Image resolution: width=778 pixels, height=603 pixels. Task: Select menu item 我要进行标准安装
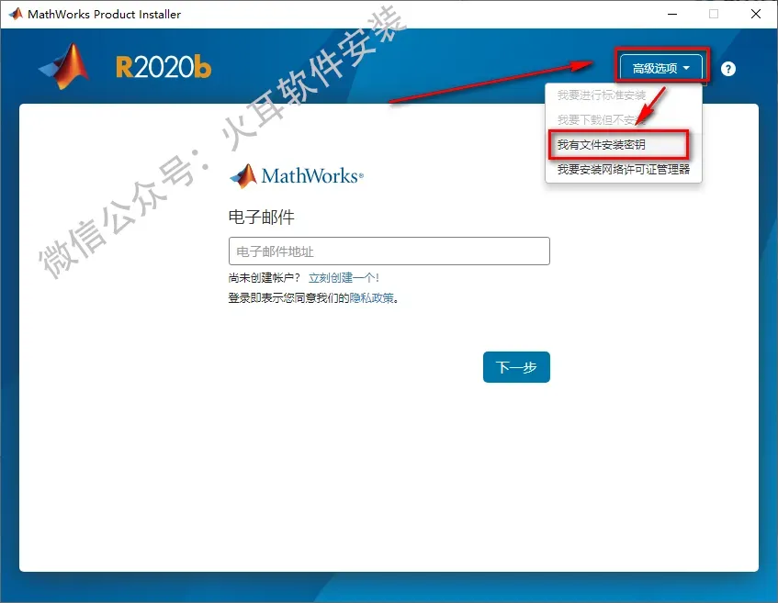(x=602, y=95)
